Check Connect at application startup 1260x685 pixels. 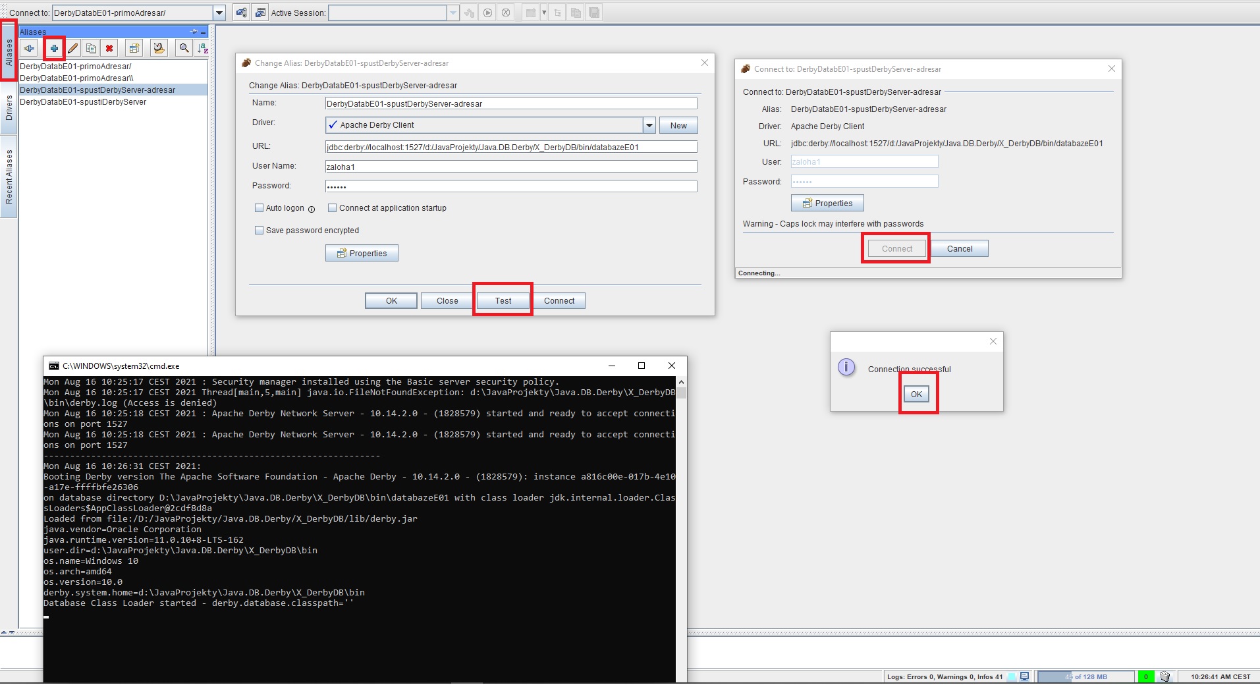coord(332,208)
